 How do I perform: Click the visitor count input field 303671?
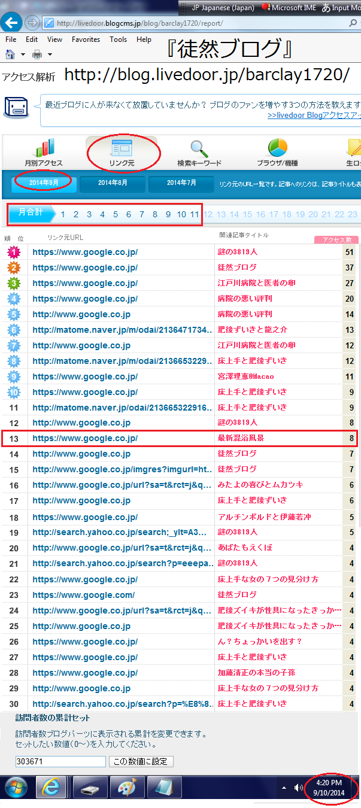60,762
